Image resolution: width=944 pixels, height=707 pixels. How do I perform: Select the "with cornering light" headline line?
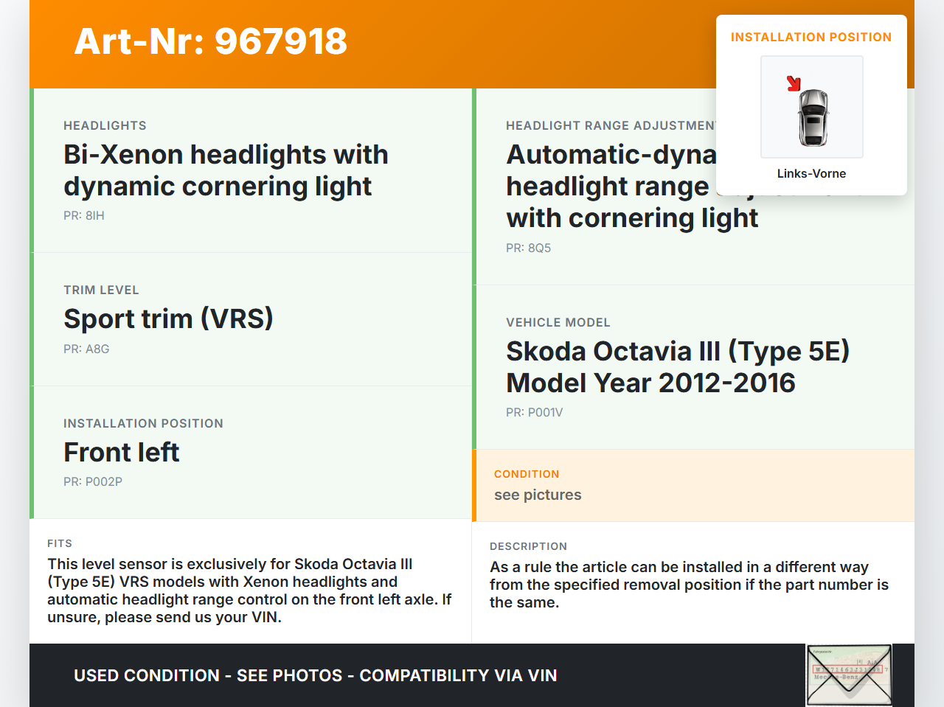[632, 218]
